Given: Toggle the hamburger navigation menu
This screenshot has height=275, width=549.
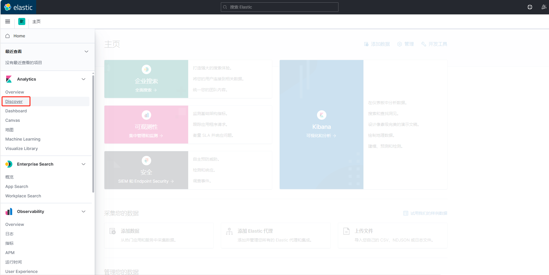Looking at the screenshot, I should [x=8, y=21].
